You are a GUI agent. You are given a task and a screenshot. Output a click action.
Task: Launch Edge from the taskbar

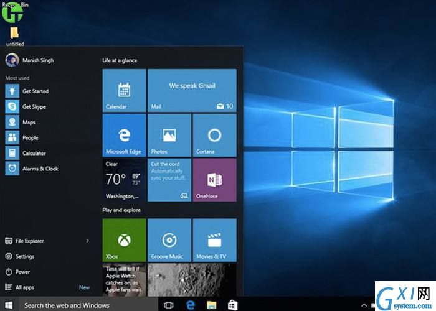pos(190,305)
